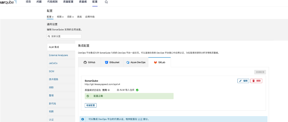Switch to the GitLab tab

click(159, 62)
